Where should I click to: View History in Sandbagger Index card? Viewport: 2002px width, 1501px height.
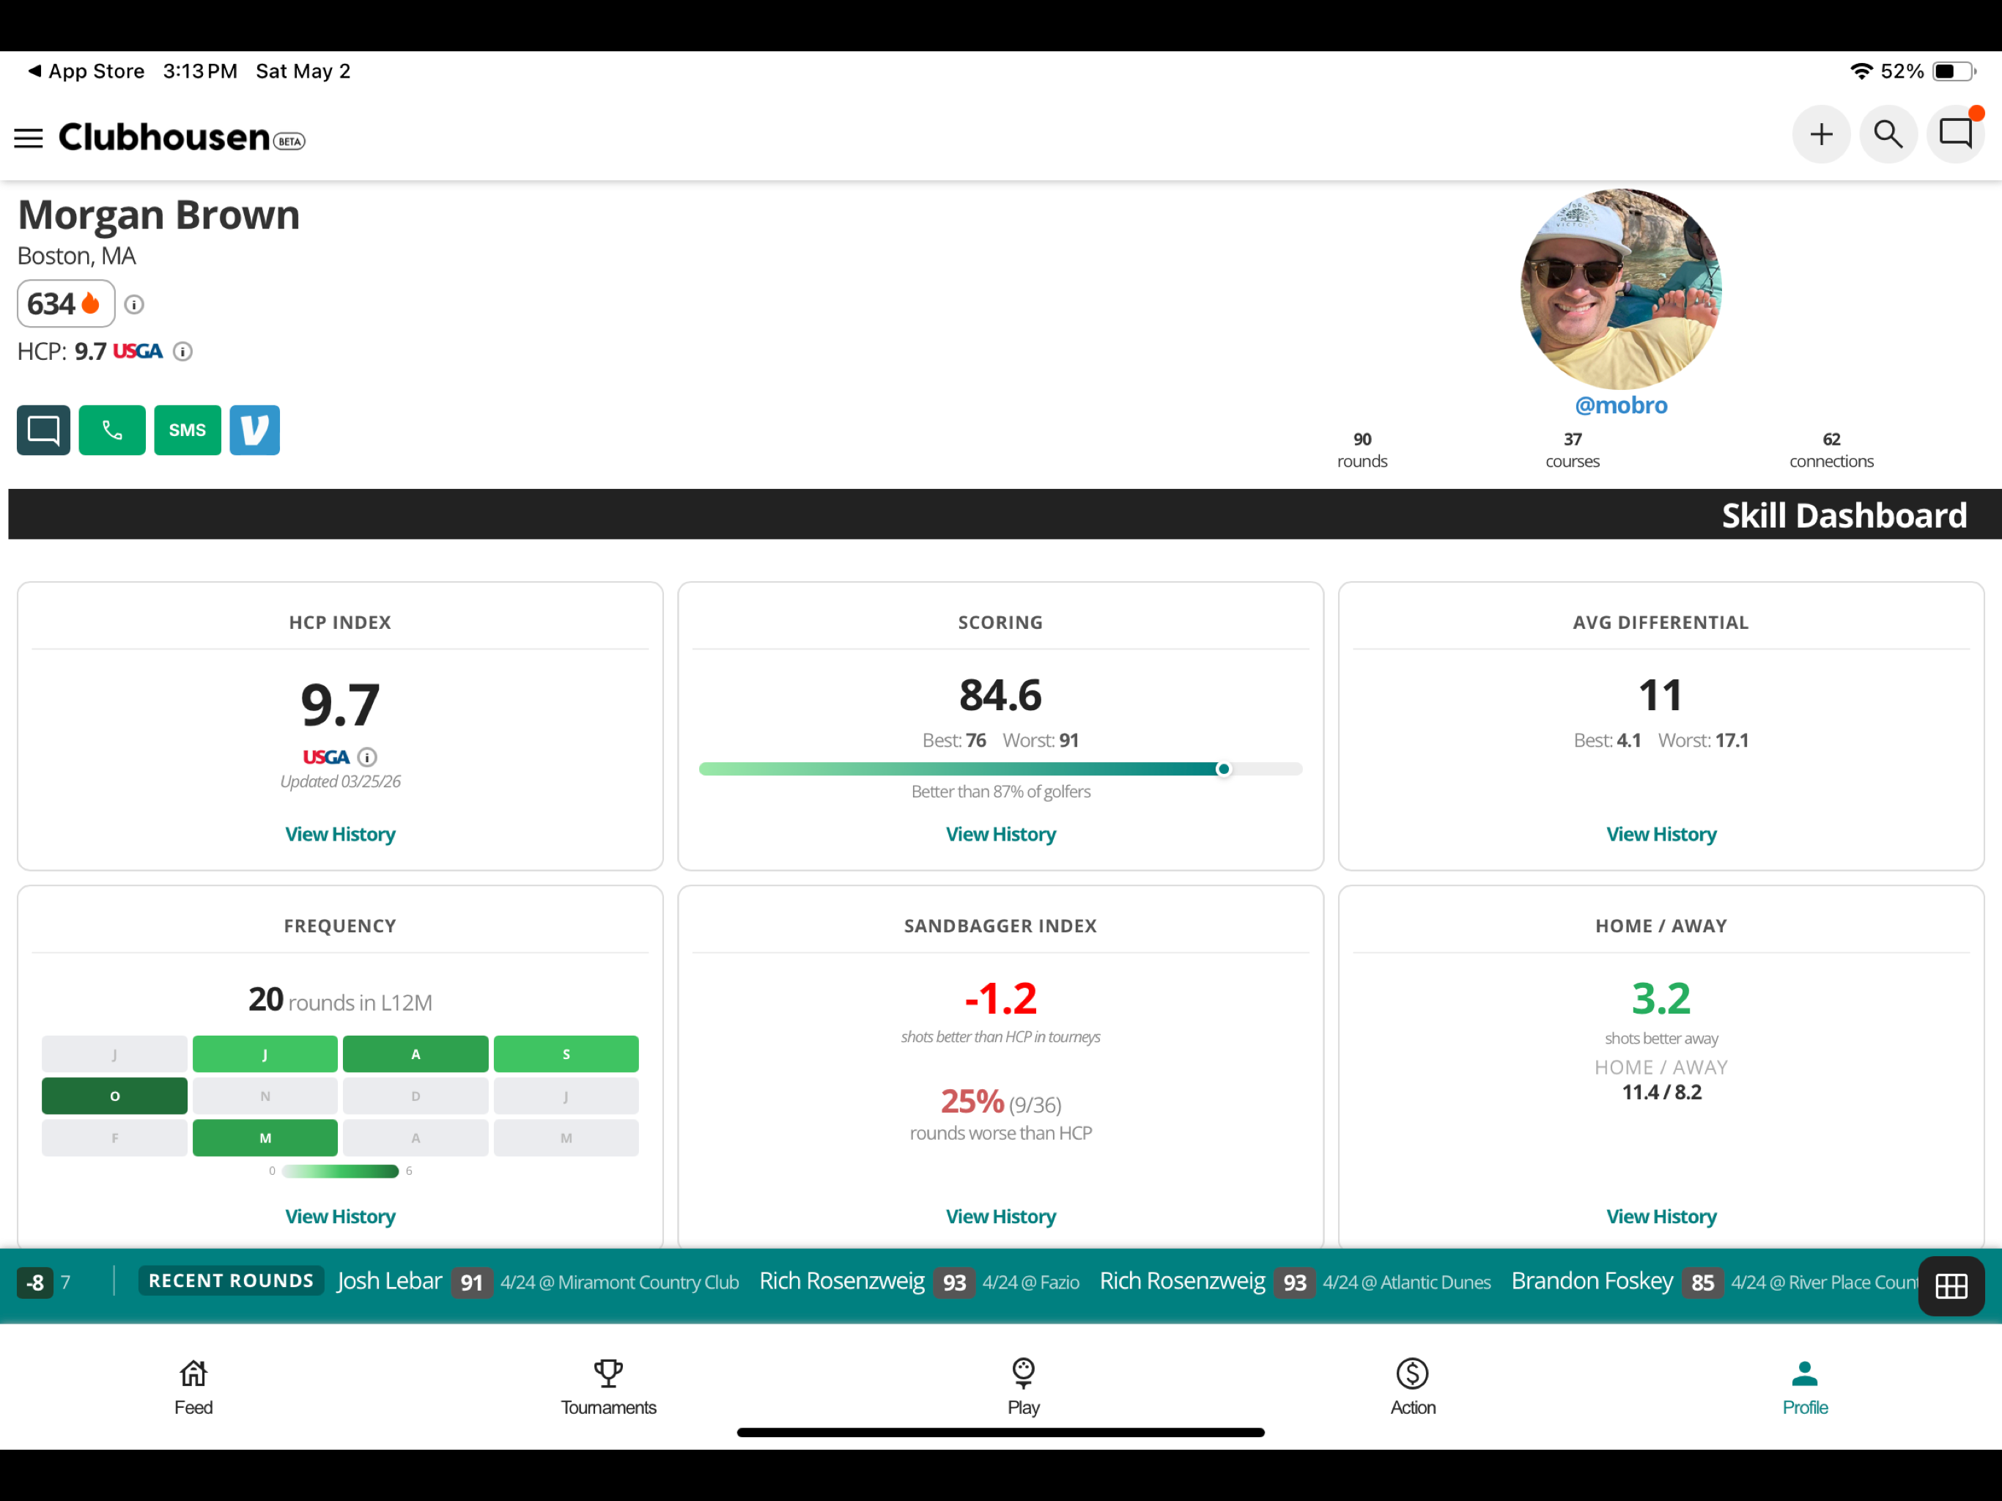(x=1000, y=1216)
